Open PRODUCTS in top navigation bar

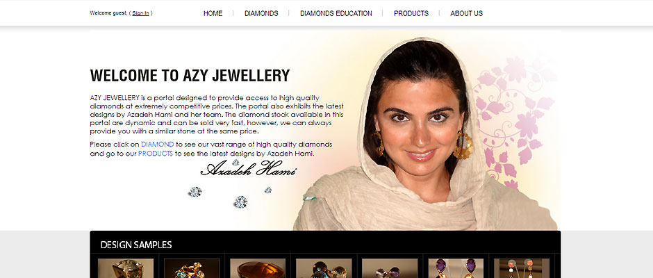(411, 13)
